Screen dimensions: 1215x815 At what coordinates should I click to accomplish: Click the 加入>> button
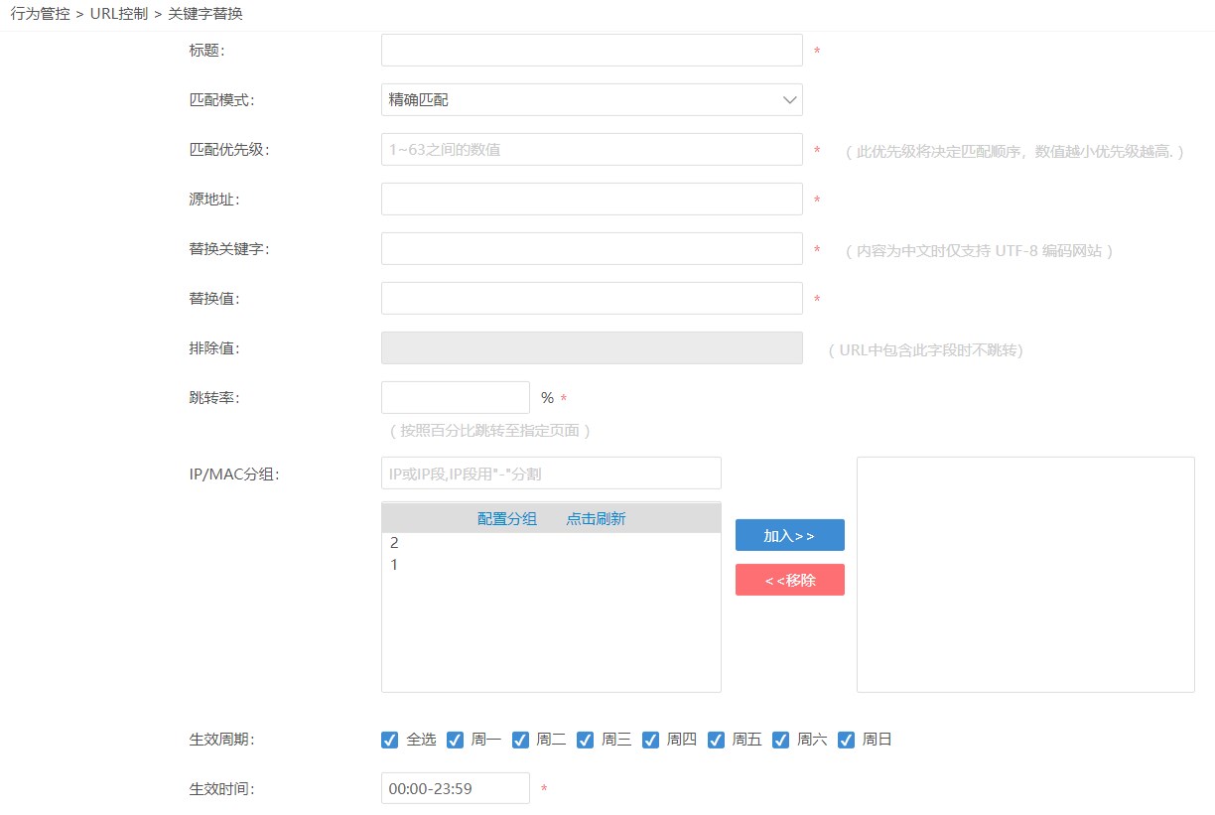[790, 535]
